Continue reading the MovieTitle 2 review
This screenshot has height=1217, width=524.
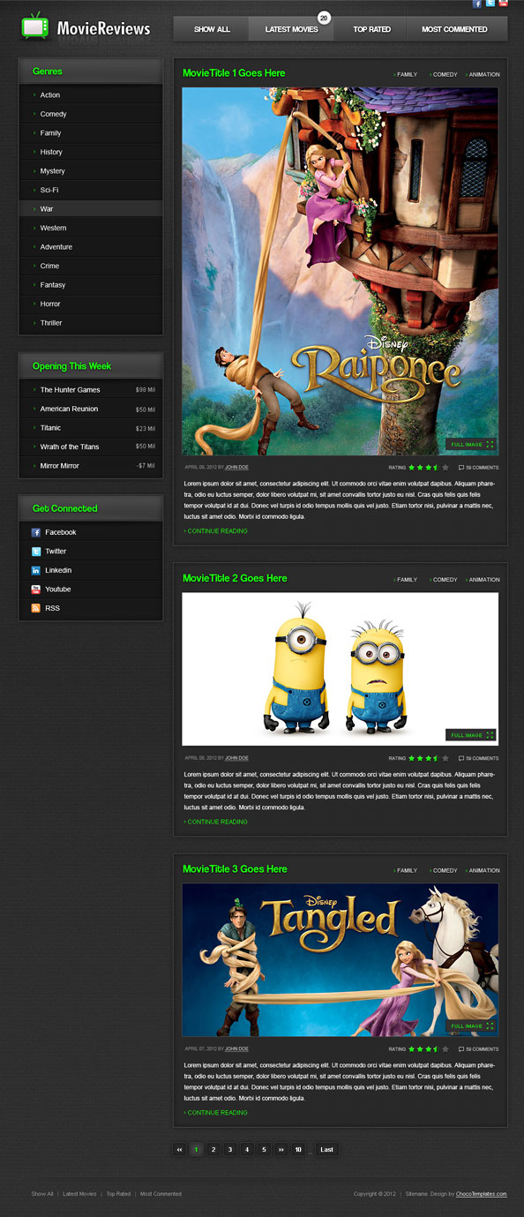click(x=216, y=822)
